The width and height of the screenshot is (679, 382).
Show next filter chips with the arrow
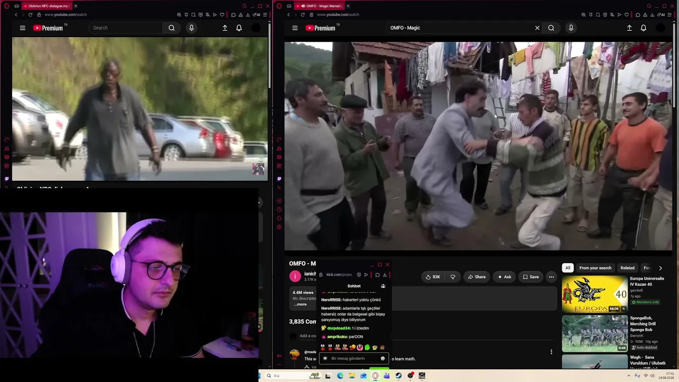pos(660,268)
